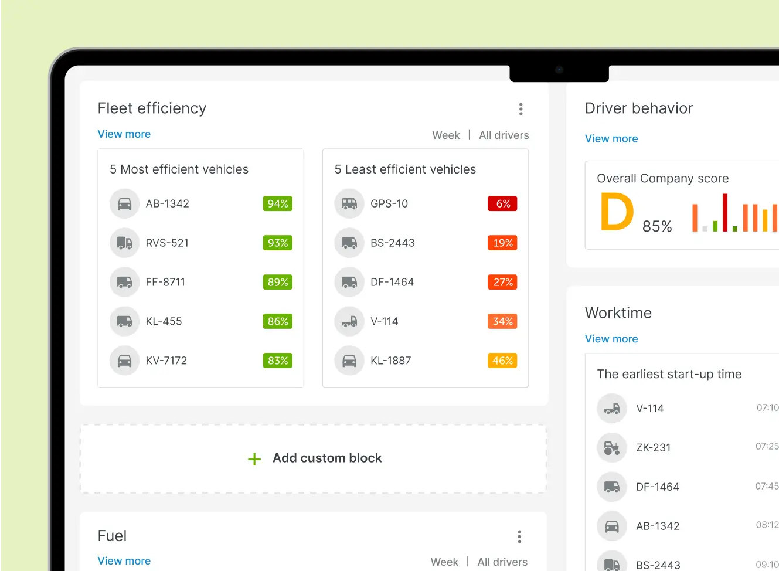Click the plus icon for adding a custom block

tap(254, 459)
